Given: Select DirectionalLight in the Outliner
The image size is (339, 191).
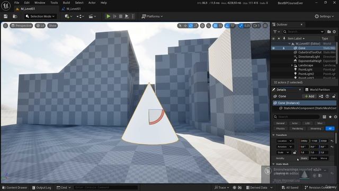Looking at the screenshot, I should pyautogui.click(x=309, y=57).
